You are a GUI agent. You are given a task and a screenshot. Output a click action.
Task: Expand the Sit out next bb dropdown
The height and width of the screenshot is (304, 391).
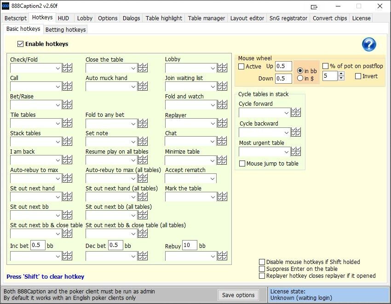[36, 216]
